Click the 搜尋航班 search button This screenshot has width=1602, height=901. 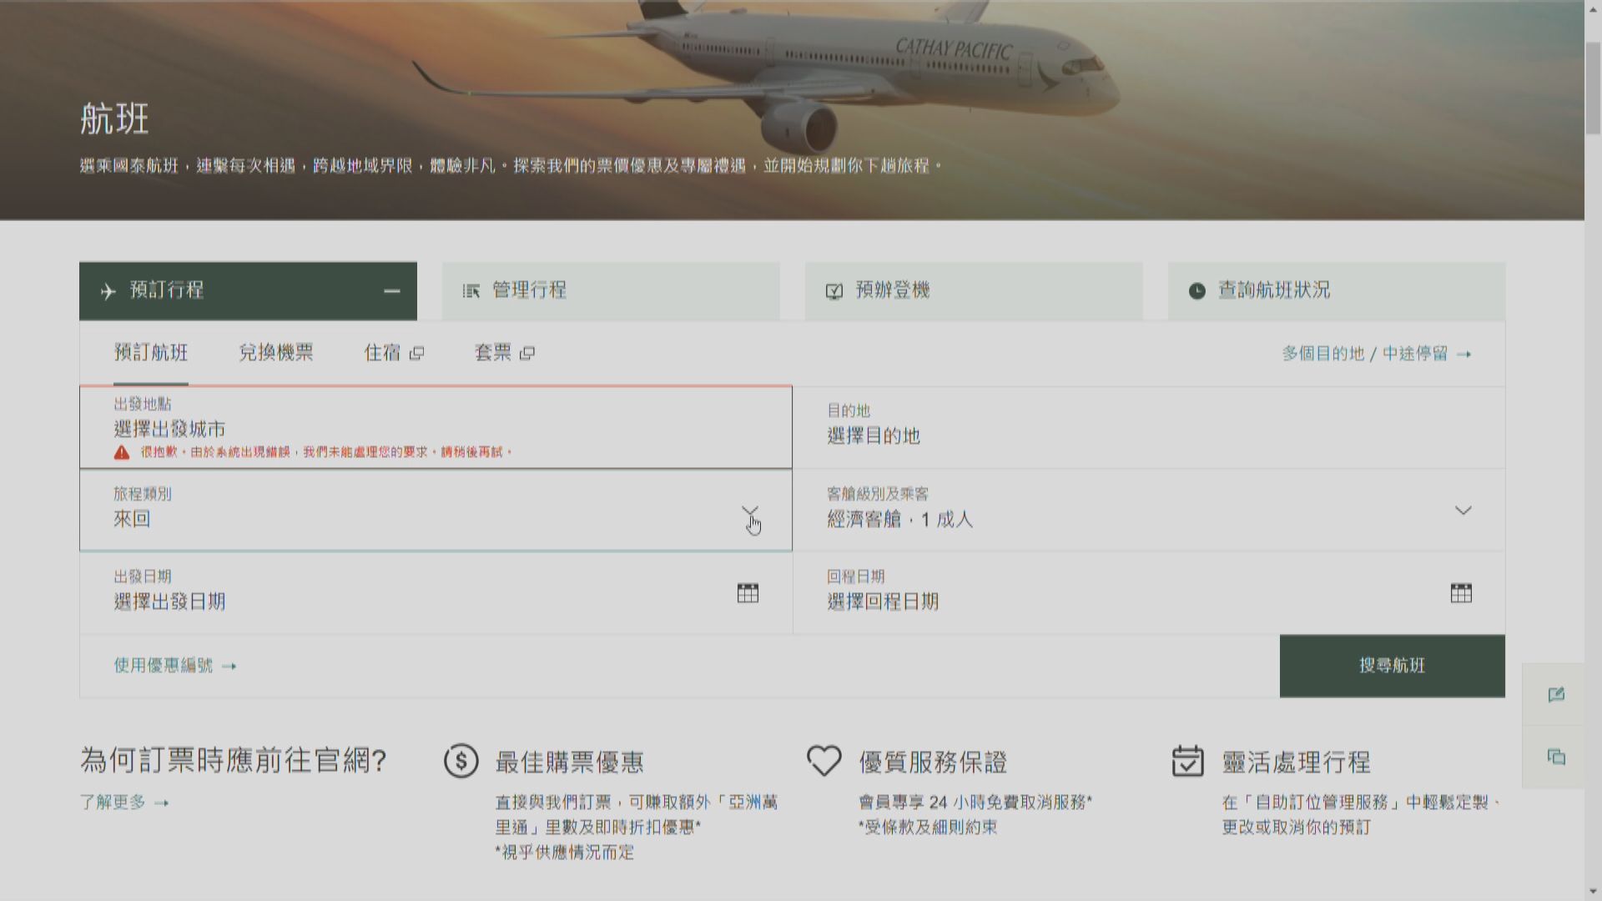point(1392,666)
